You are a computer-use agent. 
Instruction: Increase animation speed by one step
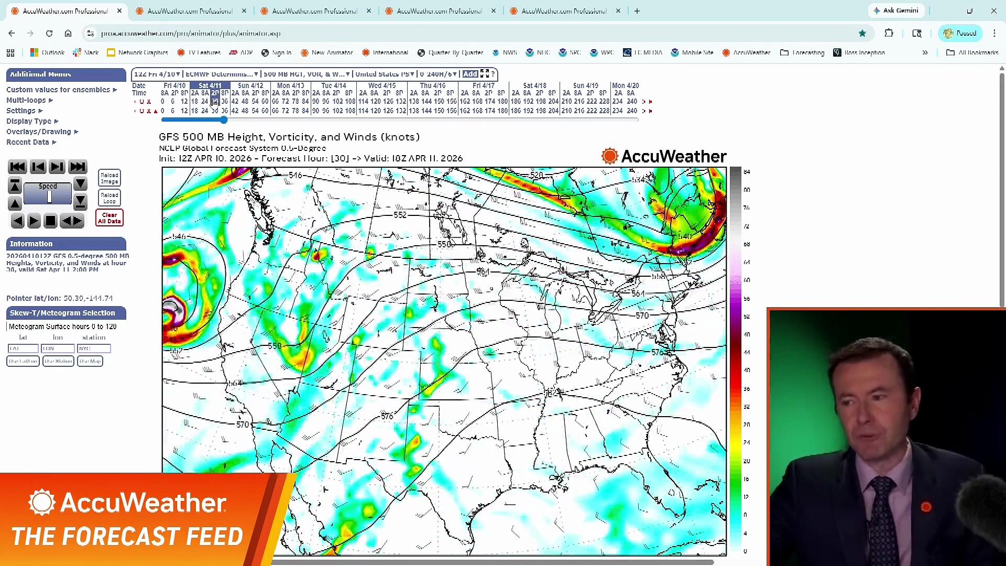pyautogui.click(x=15, y=203)
